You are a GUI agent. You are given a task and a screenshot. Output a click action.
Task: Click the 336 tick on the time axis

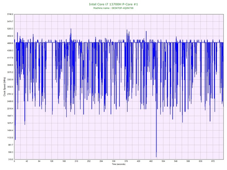pos(113,161)
